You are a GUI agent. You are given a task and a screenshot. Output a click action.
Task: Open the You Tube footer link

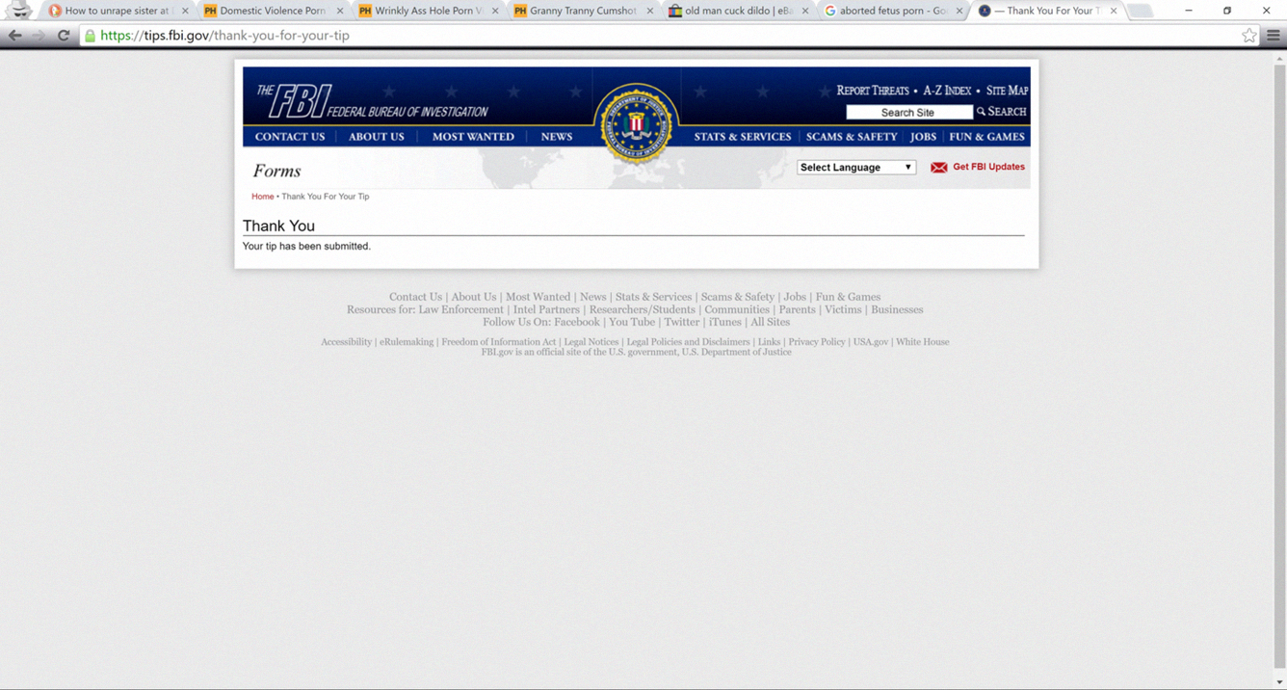click(x=632, y=322)
